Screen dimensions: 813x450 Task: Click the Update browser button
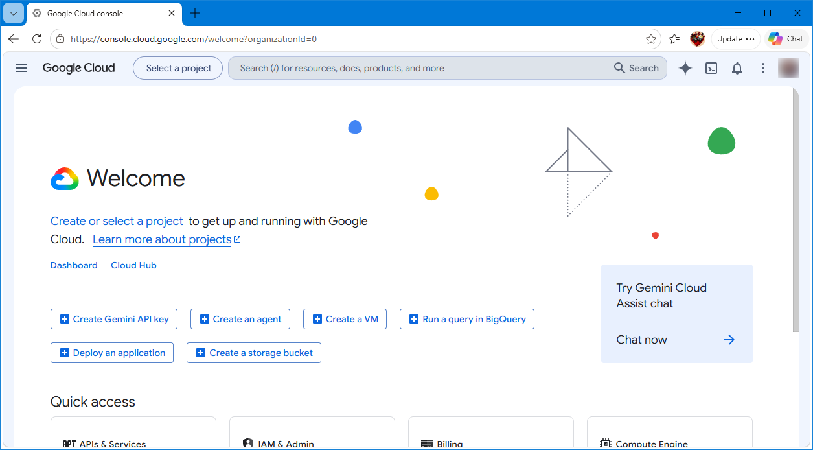pos(736,39)
